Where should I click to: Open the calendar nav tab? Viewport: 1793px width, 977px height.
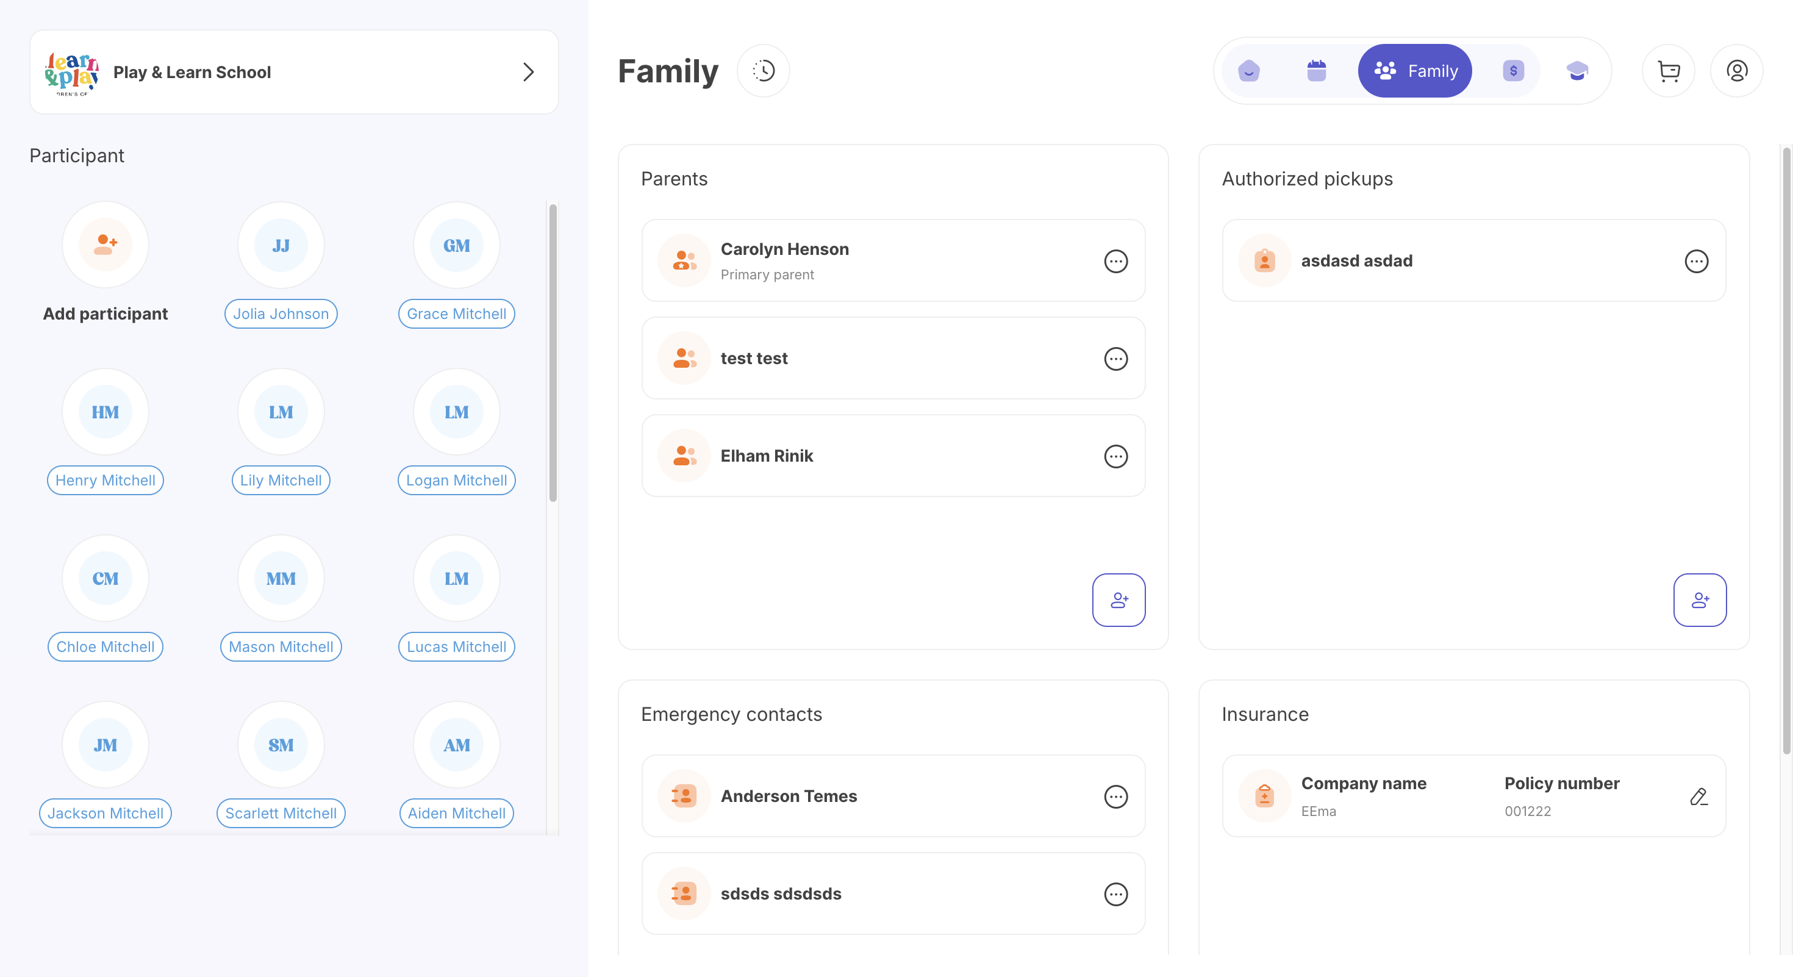1316,71
